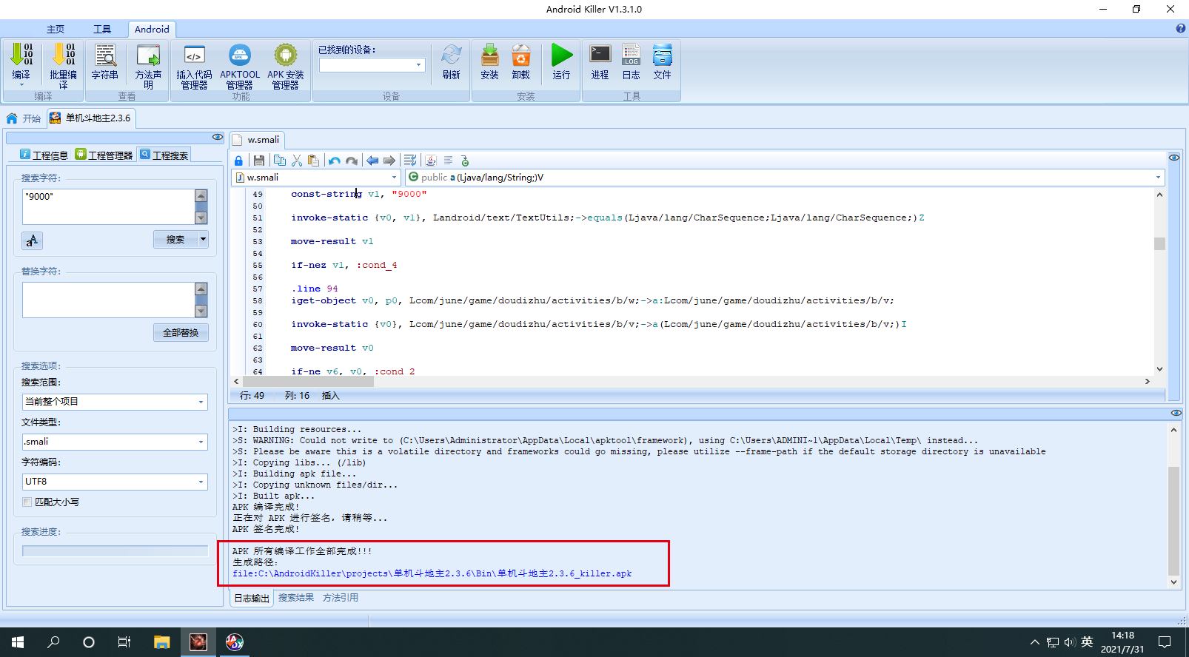Click the undo arrow icon

click(335, 161)
